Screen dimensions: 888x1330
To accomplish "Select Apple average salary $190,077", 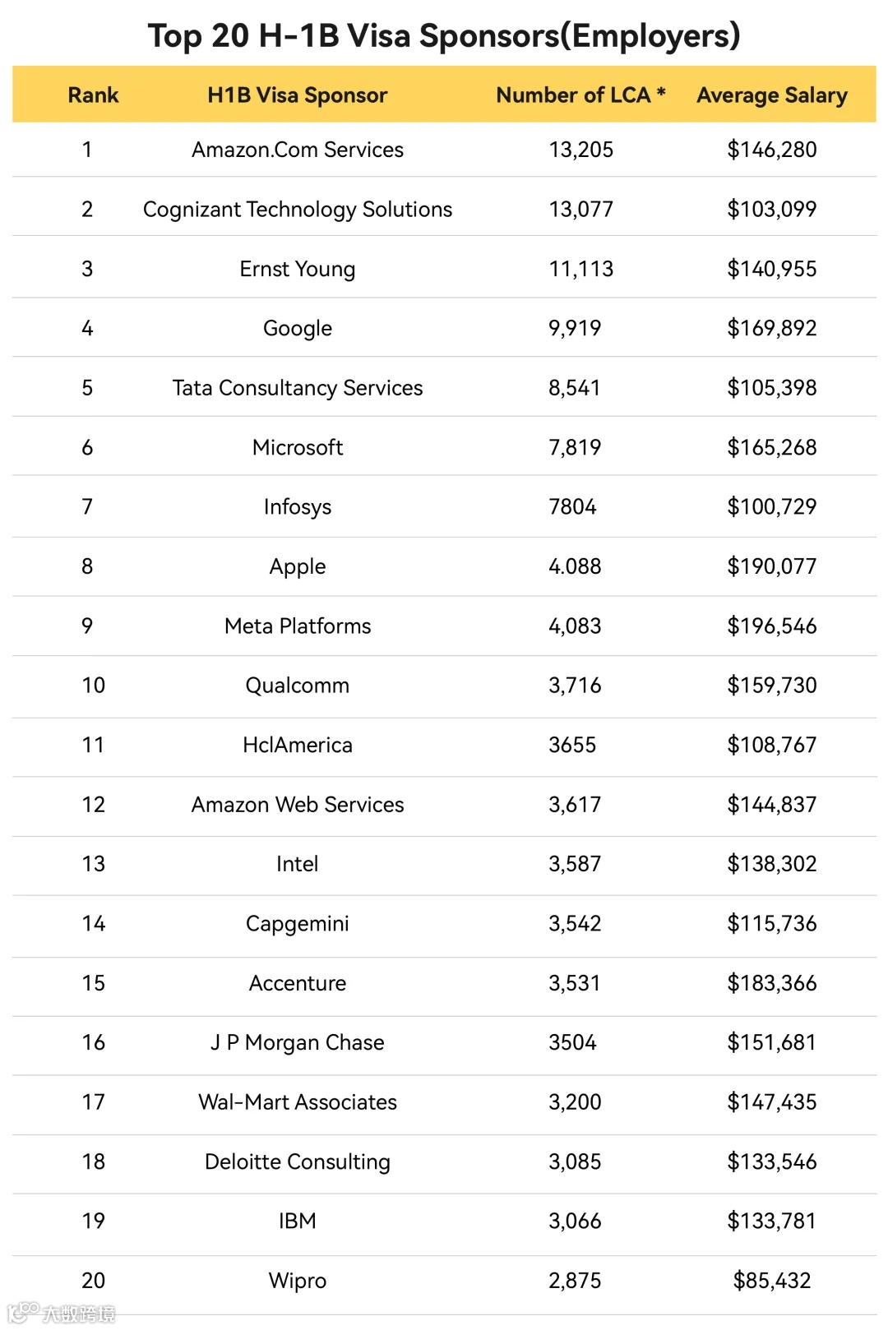I will point(771,566).
